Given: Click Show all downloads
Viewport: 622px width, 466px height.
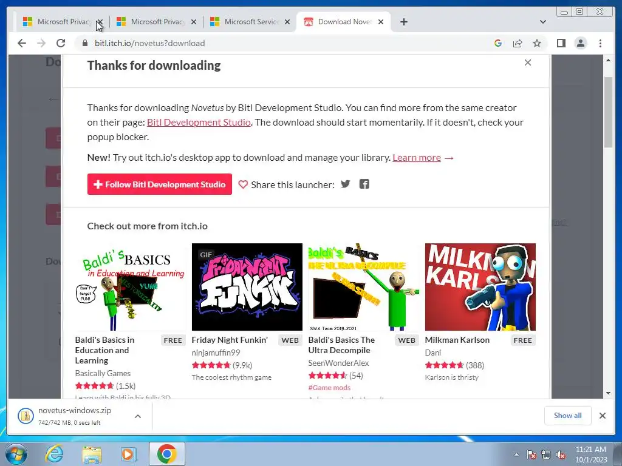Looking at the screenshot, I should point(568,415).
